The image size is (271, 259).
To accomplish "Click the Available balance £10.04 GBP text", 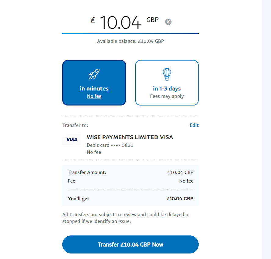I will (131, 41).
